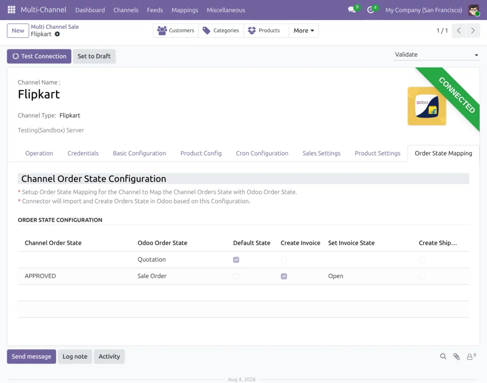
Task: Click the Open invoice state cell
Action: 336,276
